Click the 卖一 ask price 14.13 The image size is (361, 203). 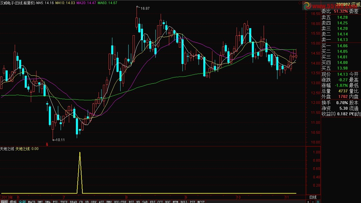click(x=342, y=40)
